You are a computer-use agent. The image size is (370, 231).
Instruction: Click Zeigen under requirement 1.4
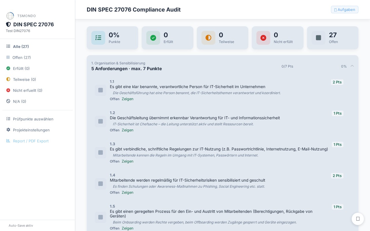(x=127, y=193)
